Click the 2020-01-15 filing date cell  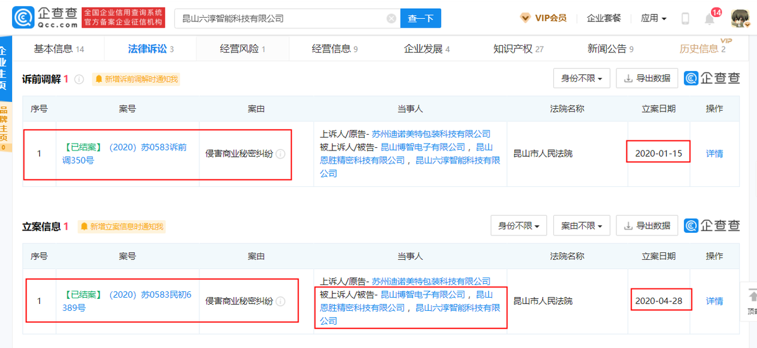click(659, 154)
